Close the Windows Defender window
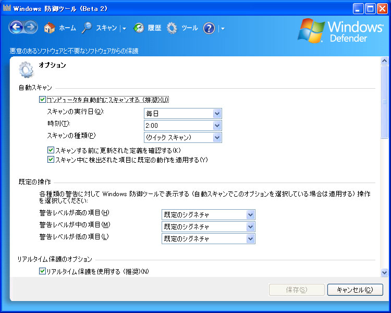Image resolution: width=391 pixels, height=313 pixels. [382, 9]
